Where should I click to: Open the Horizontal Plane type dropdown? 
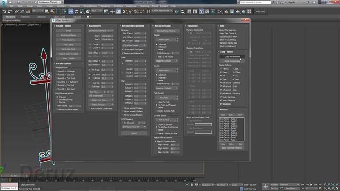(x=101, y=31)
